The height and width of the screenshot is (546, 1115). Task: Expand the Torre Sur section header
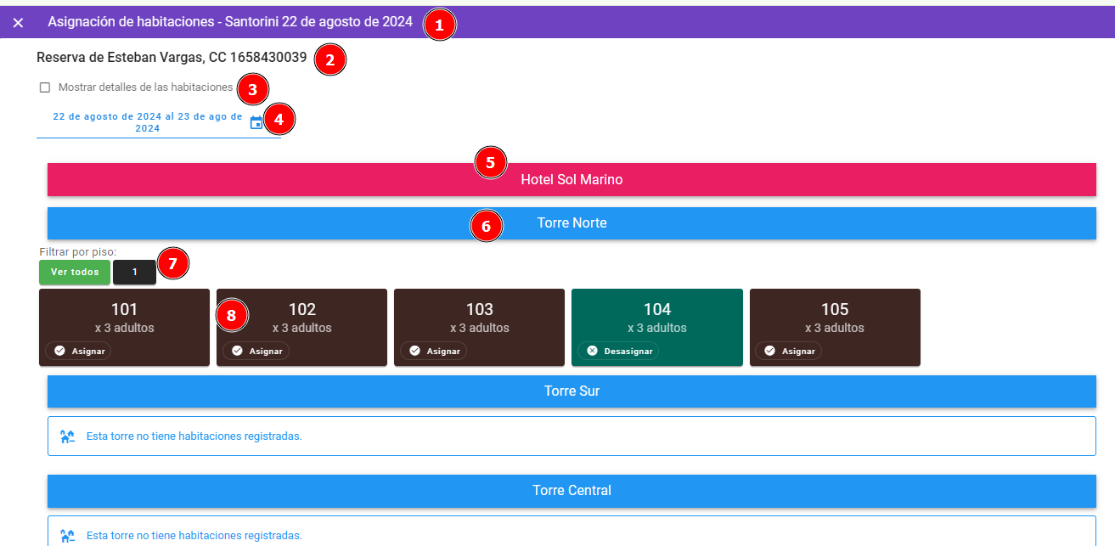(x=572, y=391)
